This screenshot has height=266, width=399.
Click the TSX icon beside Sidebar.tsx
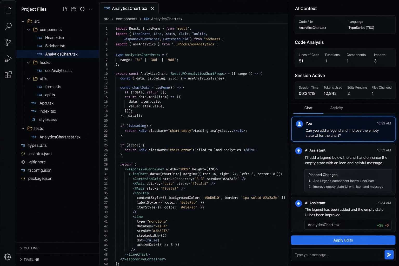(39, 46)
